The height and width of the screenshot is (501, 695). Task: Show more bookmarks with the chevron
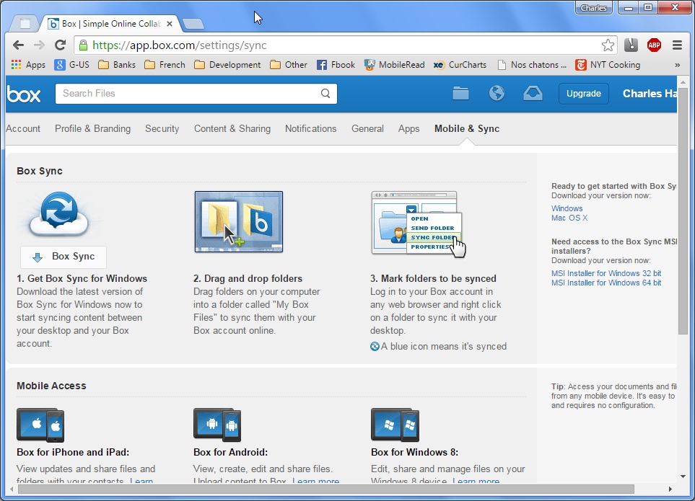[677, 65]
